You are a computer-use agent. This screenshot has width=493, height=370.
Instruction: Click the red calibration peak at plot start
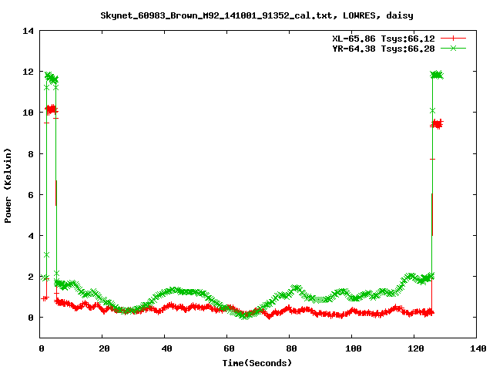coord(52,109)
